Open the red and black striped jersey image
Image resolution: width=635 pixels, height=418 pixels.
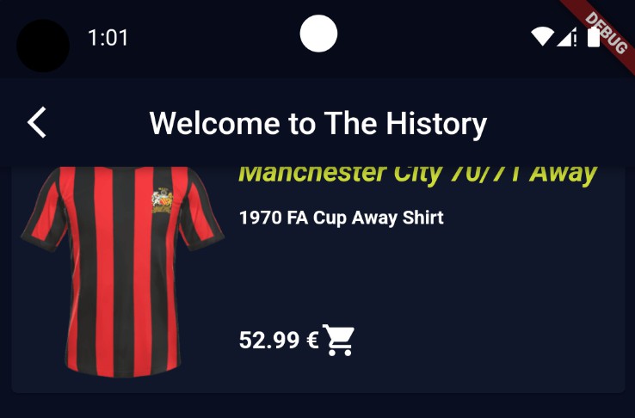tap(122, 271)
